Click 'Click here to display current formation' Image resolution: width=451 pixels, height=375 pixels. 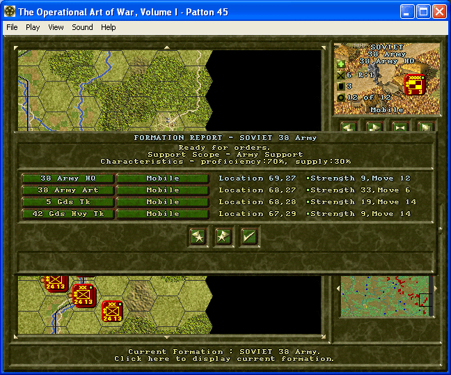tap(224, 359)
